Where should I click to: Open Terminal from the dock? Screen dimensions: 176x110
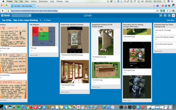pos(121,107)
